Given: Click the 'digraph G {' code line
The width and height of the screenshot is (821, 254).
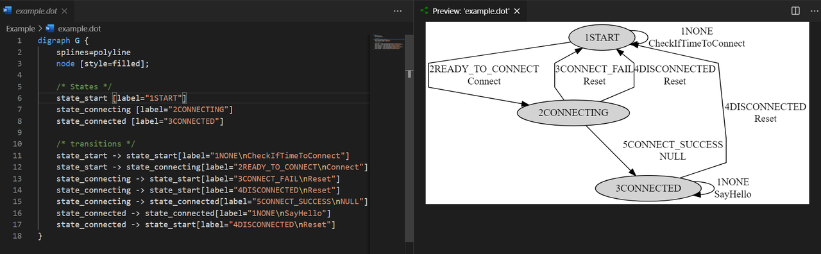Looking at the screenshot, I should coord(63,40).
